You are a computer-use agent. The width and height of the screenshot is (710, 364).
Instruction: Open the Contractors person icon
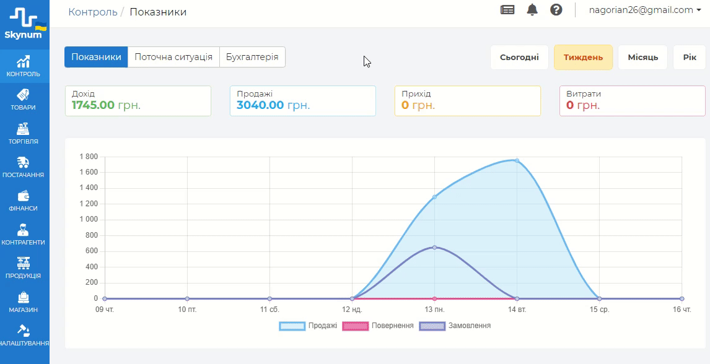point(24,230)
